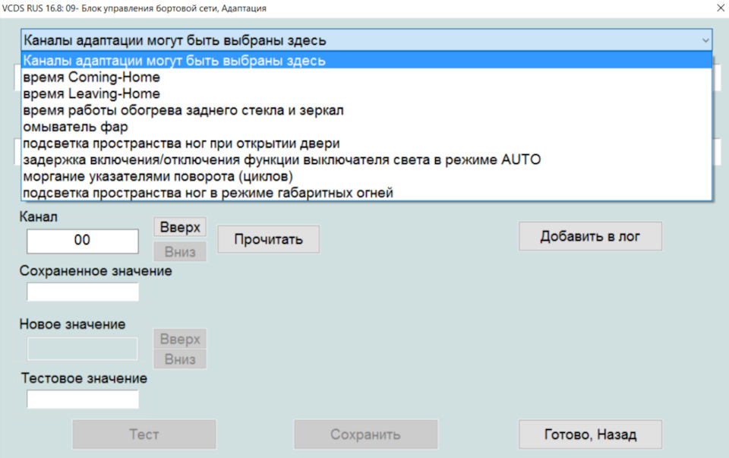Click the 'Новое значение' input field
This screenshot has height=458, width=729.
pyautogui.click(x=83, y=349)
